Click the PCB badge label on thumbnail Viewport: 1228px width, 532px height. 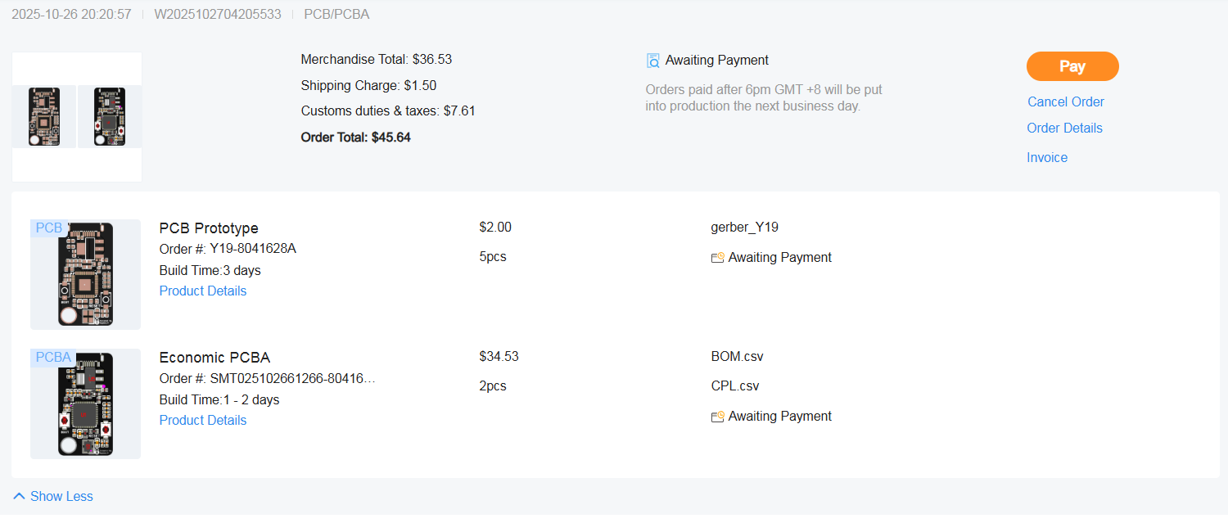[x=49, y=228]
